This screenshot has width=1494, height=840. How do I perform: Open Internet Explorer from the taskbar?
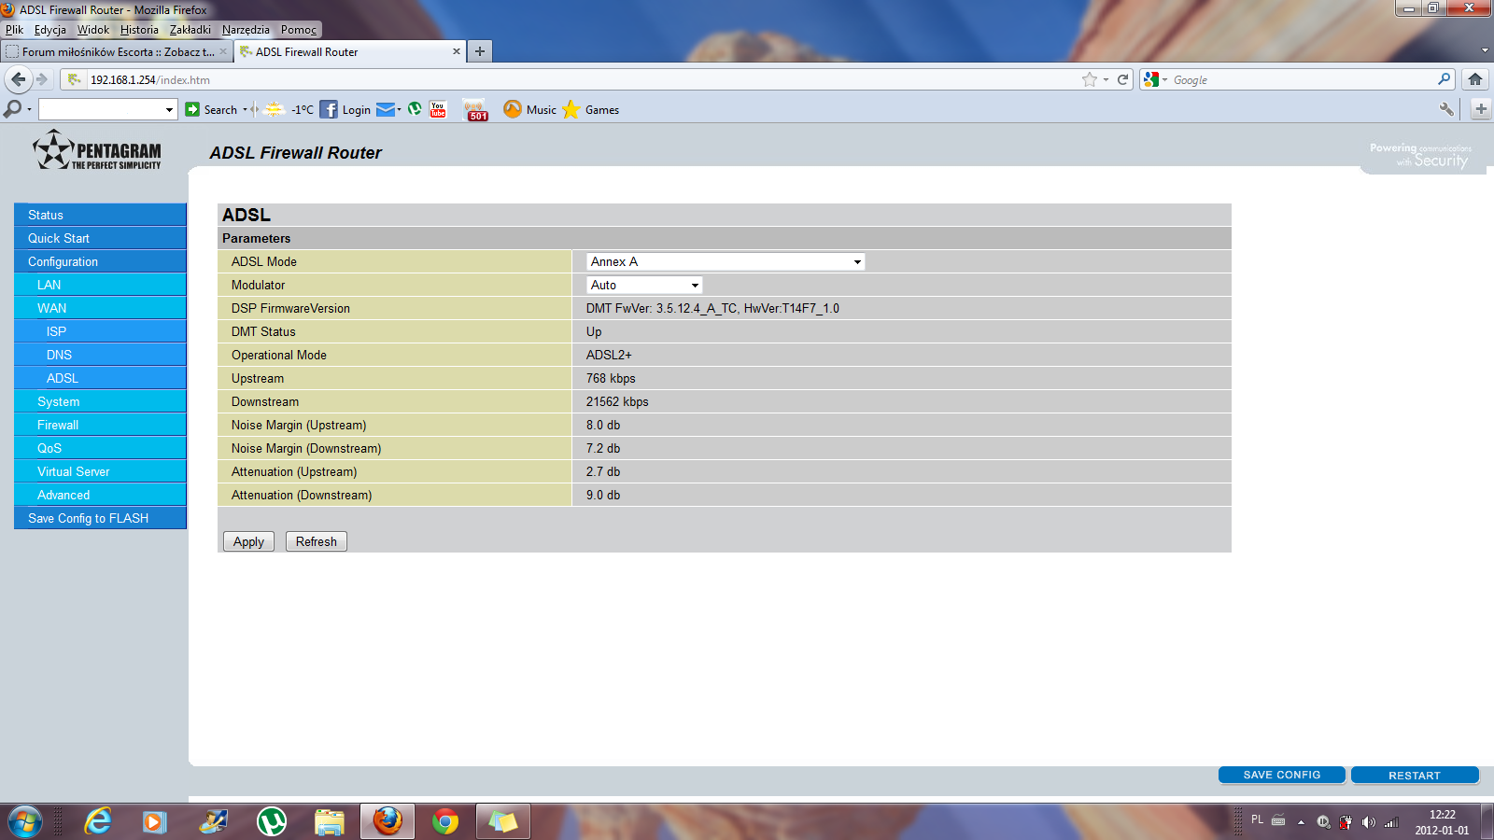click(97, 821)
